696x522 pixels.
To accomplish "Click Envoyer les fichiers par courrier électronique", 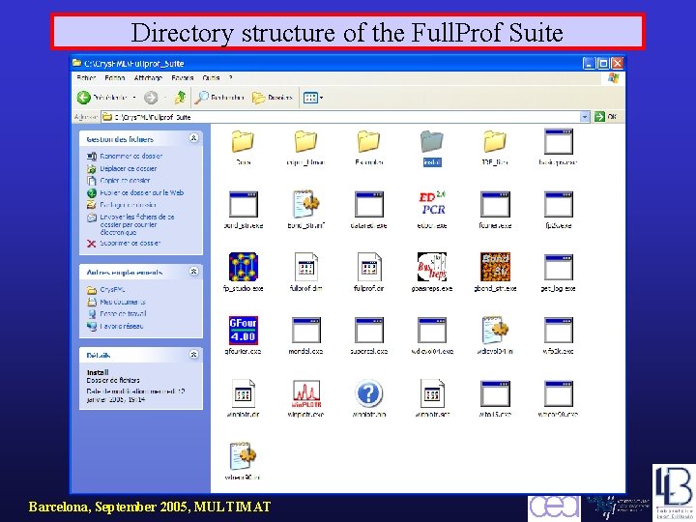I will pos(130,224).
